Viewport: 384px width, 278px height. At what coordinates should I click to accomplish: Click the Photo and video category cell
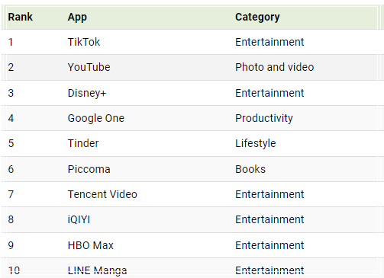pyautogui.click(x=274, y=67)
